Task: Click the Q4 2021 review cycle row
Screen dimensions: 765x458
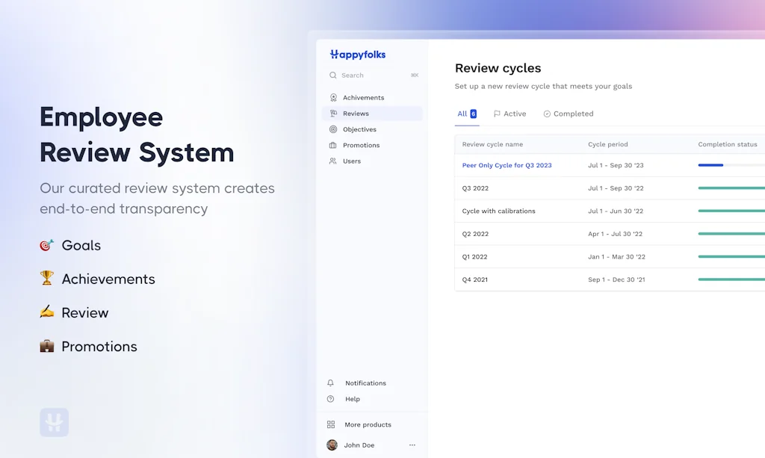Action: tap(475, 280)
